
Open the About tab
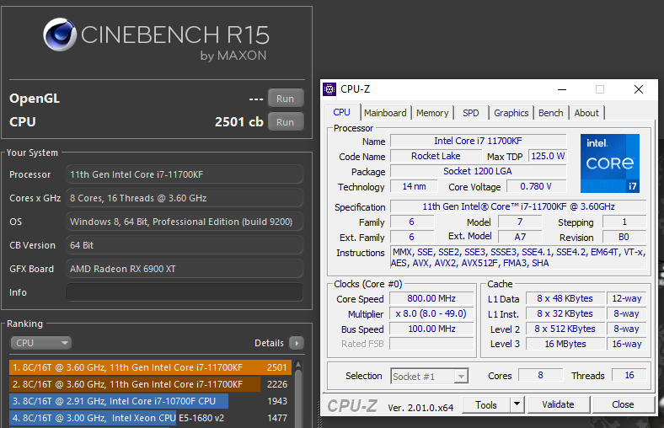pos(586,113)
